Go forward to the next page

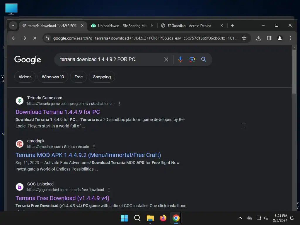click(x=24, y=38)
